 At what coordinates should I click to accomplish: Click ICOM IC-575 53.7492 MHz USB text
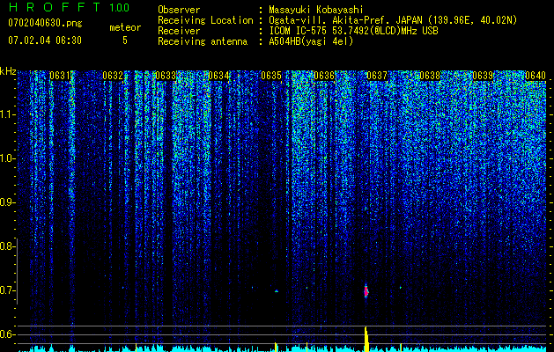[x=353, y=31]
